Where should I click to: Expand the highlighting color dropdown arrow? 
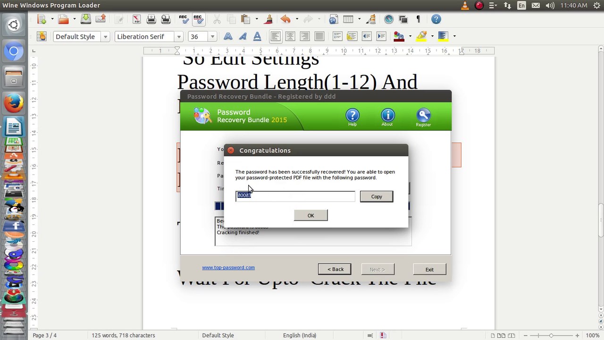pos(432,36)
